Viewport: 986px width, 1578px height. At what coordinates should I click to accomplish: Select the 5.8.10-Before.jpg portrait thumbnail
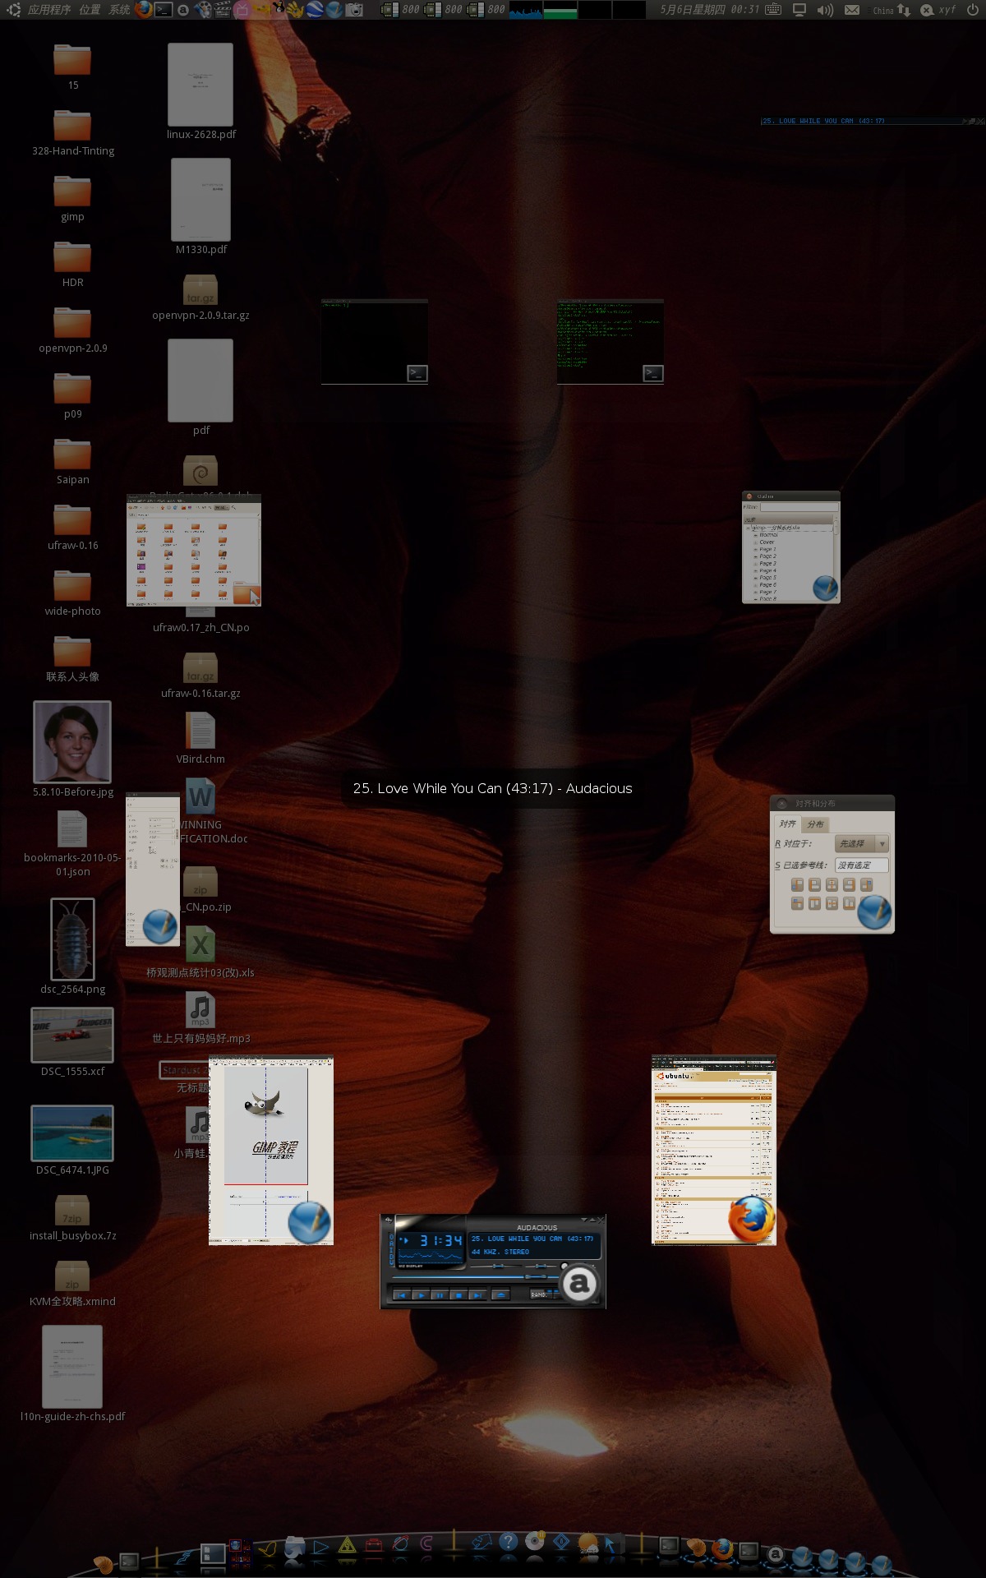pyautogui.click(x=72, y=741)
